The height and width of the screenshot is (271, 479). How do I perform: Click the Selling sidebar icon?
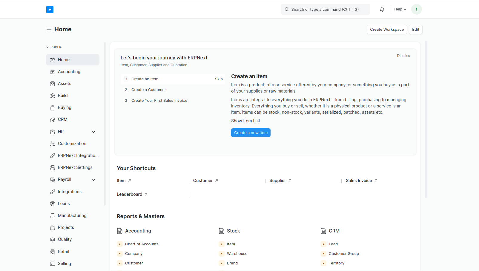53,264
